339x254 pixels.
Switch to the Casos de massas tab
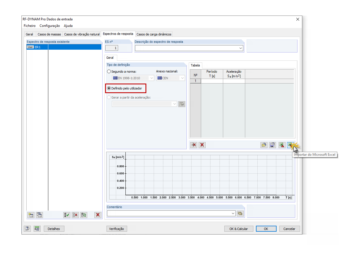point(49,34)
